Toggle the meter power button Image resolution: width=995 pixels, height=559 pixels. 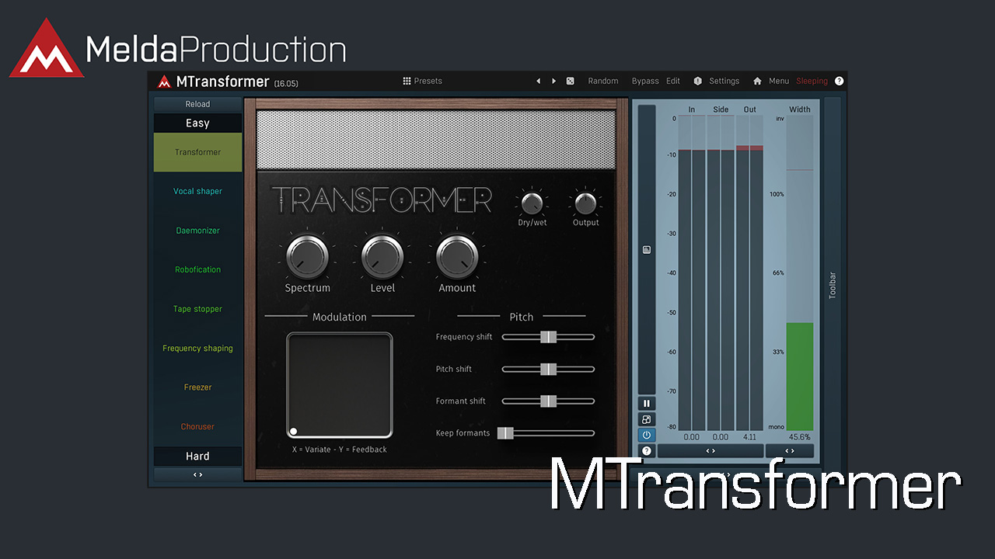(646, 435)
